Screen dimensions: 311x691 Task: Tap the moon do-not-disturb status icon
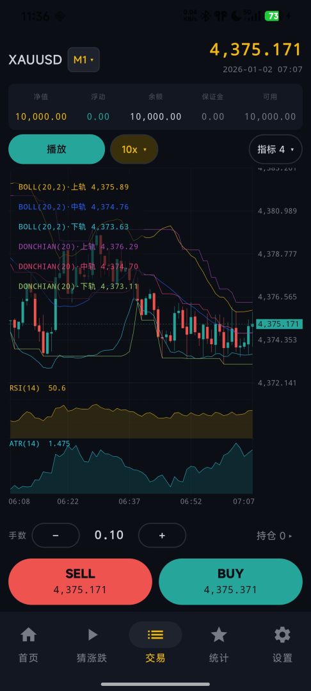click(x=237, y=16)
